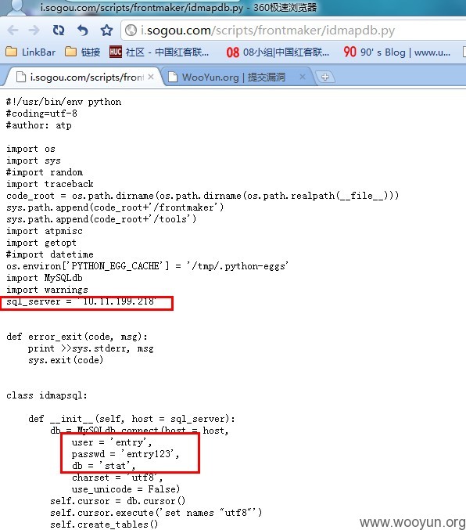
Task: Open the 08小组 bookmark
Action: [278, 52]
